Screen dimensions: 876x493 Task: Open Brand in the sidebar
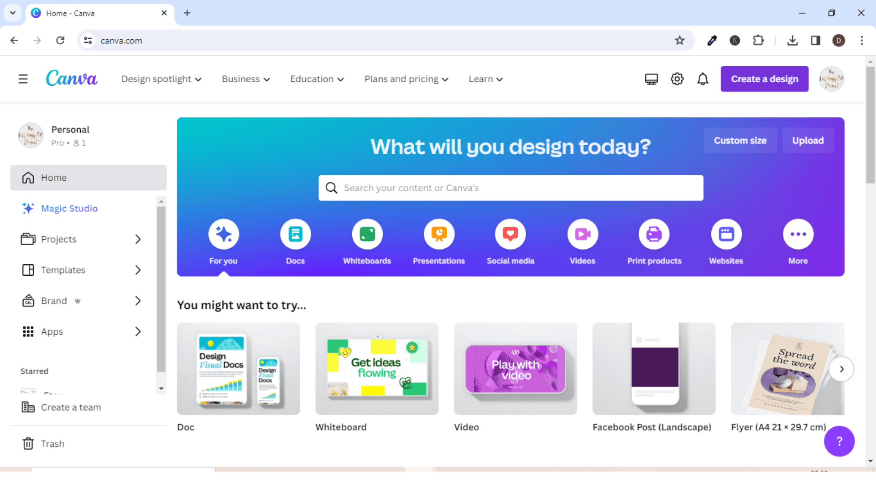coord(54,301)
